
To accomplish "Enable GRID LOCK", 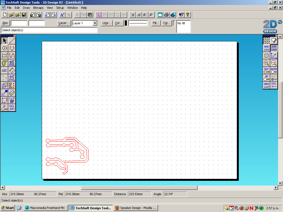I will point(266,48).
